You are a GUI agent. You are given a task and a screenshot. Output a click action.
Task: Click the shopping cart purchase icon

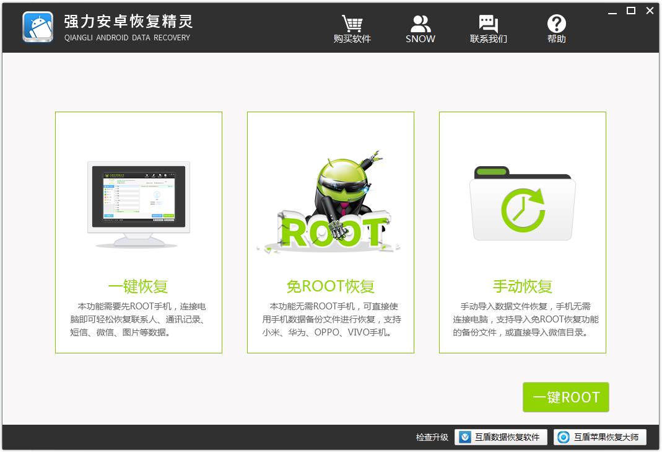tap(352, 24)
